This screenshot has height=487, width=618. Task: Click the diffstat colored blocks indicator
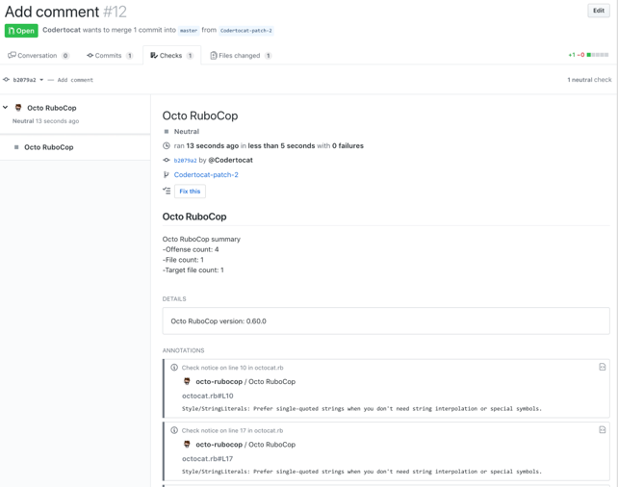598,56
